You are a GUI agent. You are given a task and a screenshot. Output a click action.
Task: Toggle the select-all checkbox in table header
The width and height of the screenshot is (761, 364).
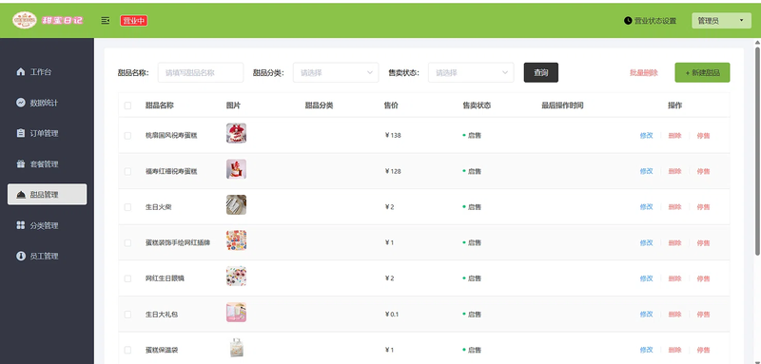[x=127, y=105]
